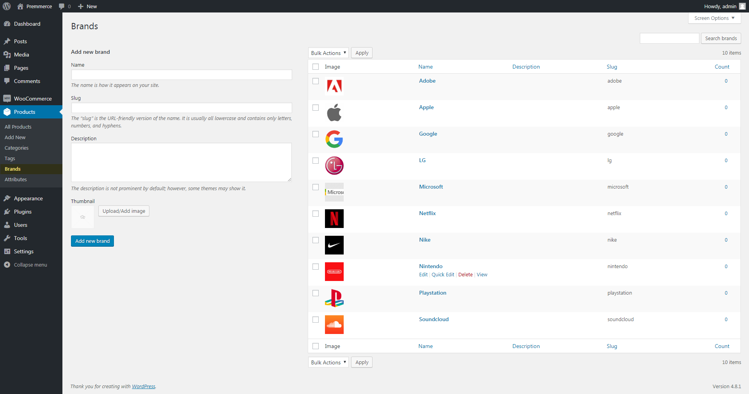Click the Netflix logo thumbnail
The width and height of the screenshot is (749, 394).
coord(334,219)
